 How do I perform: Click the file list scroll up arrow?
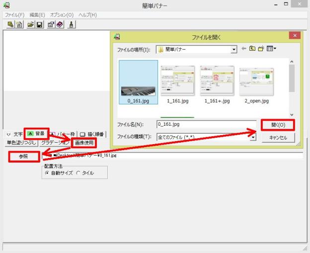[292, 62]
